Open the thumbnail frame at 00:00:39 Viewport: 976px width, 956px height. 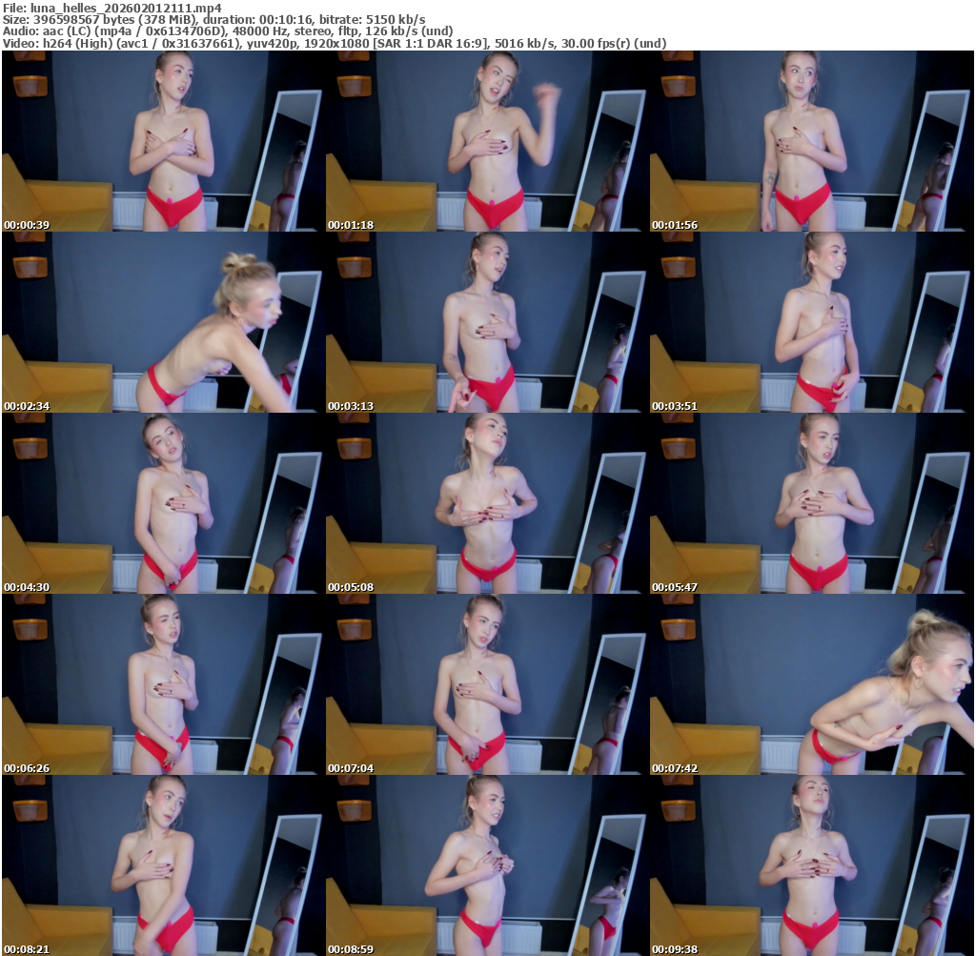162,141
